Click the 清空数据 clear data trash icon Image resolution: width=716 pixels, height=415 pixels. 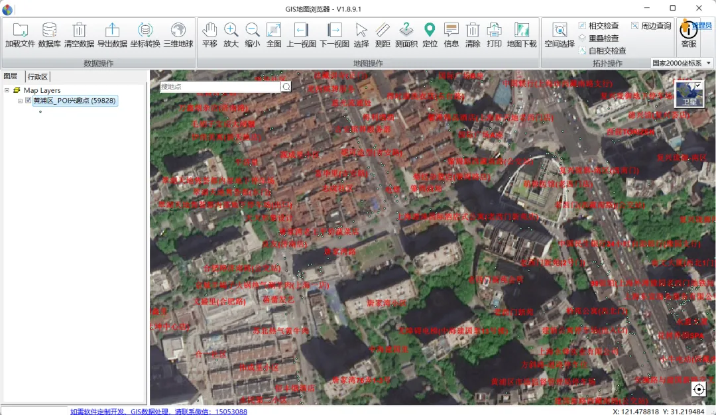79,30
